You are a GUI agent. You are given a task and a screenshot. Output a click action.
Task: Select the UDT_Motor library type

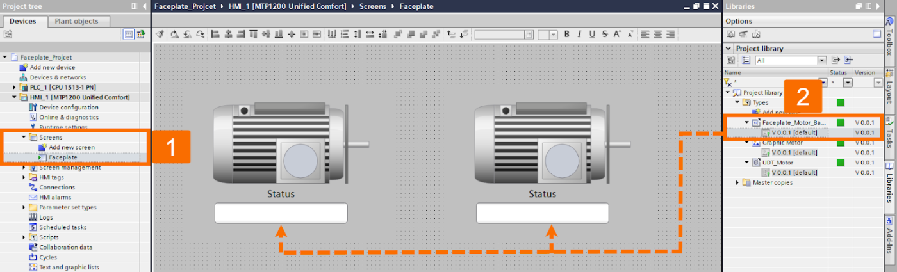[778, 163]
